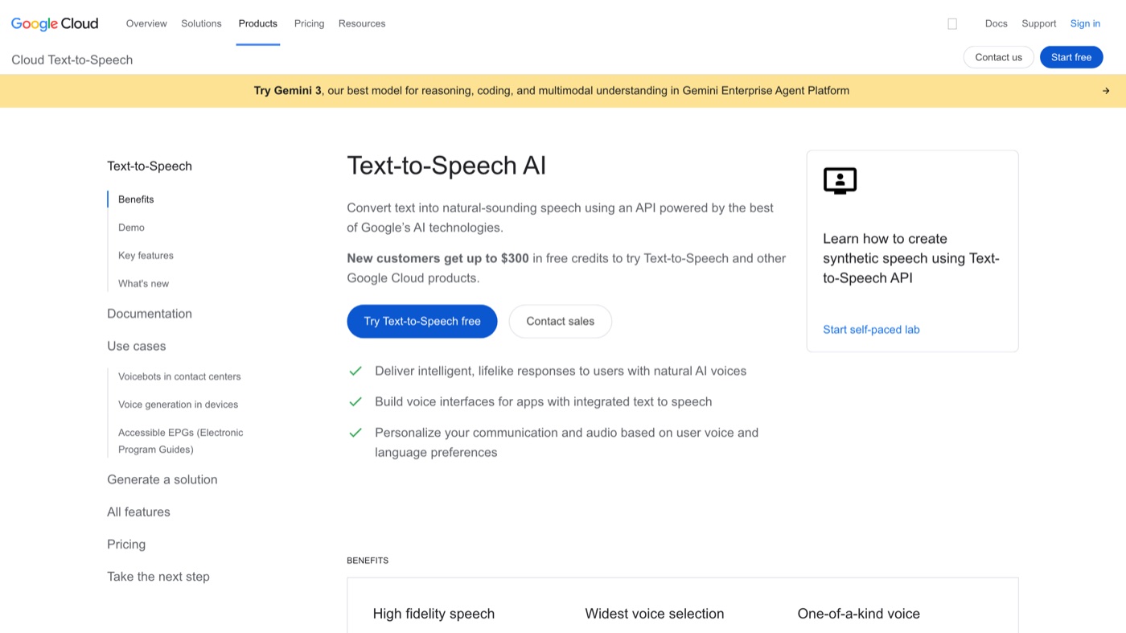1126x633 pixels.
Task: Click the arrow icon in the Gemini banner
Action: [1106, 91]
